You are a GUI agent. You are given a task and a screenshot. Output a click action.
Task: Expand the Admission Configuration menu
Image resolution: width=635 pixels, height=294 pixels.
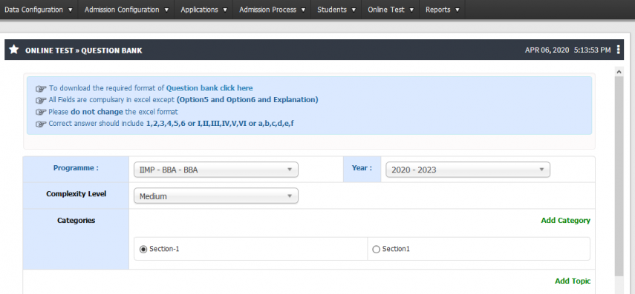pos(126,10)
